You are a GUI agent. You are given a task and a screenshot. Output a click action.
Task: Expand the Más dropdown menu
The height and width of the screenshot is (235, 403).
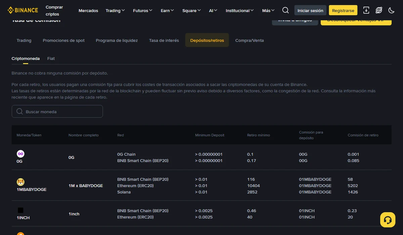[x=268, y=10]
